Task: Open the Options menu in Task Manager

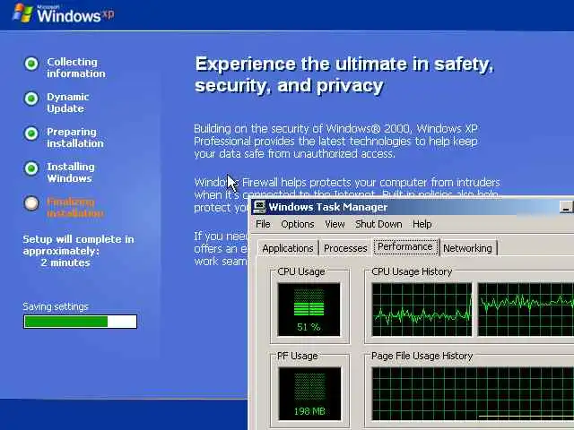Action: coord(298,224)
